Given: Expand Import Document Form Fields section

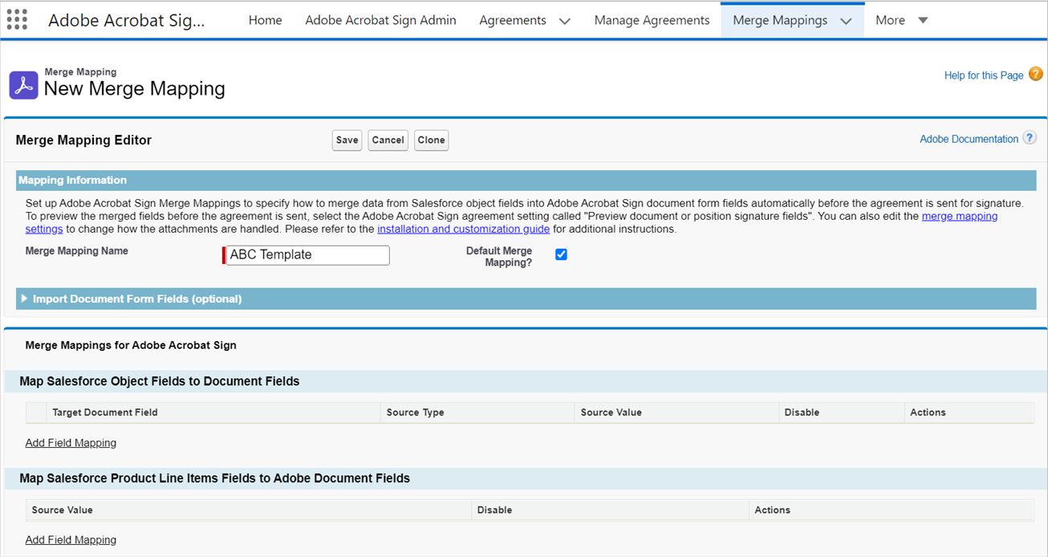Looking at the screenshot, I should coord(24,299).
